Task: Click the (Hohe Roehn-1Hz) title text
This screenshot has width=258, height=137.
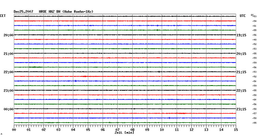Action: tap(78, 12)
